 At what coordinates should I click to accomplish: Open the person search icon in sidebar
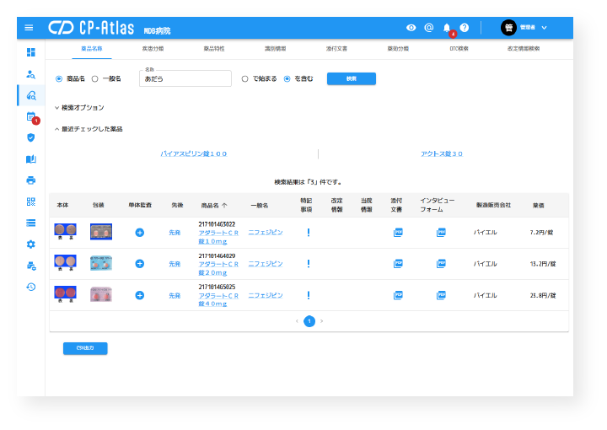(x=31, y=74)
